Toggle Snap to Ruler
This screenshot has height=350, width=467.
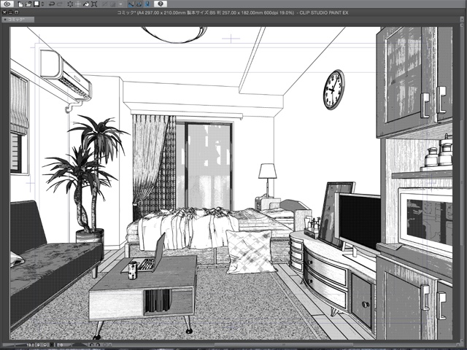point(131,4)
